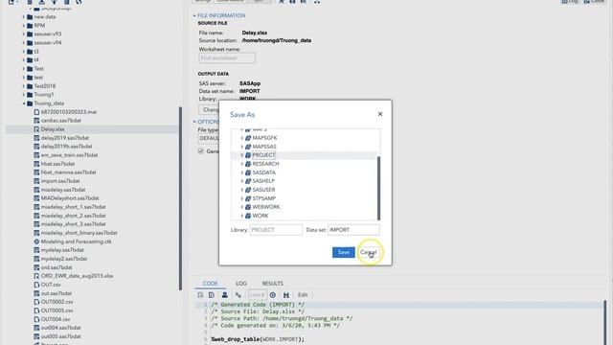Click the cardiac.sas7bdat table icon
The height and width of the screenshot is (345, 613).
coord(36,121)
